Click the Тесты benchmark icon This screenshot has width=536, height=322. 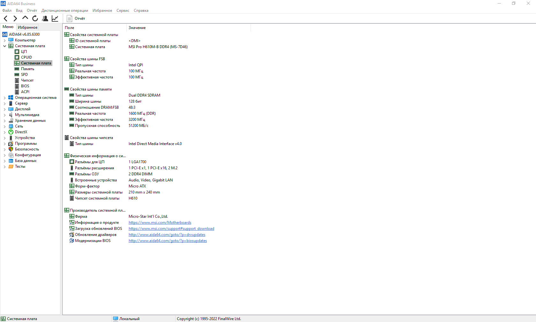point(11,166)
